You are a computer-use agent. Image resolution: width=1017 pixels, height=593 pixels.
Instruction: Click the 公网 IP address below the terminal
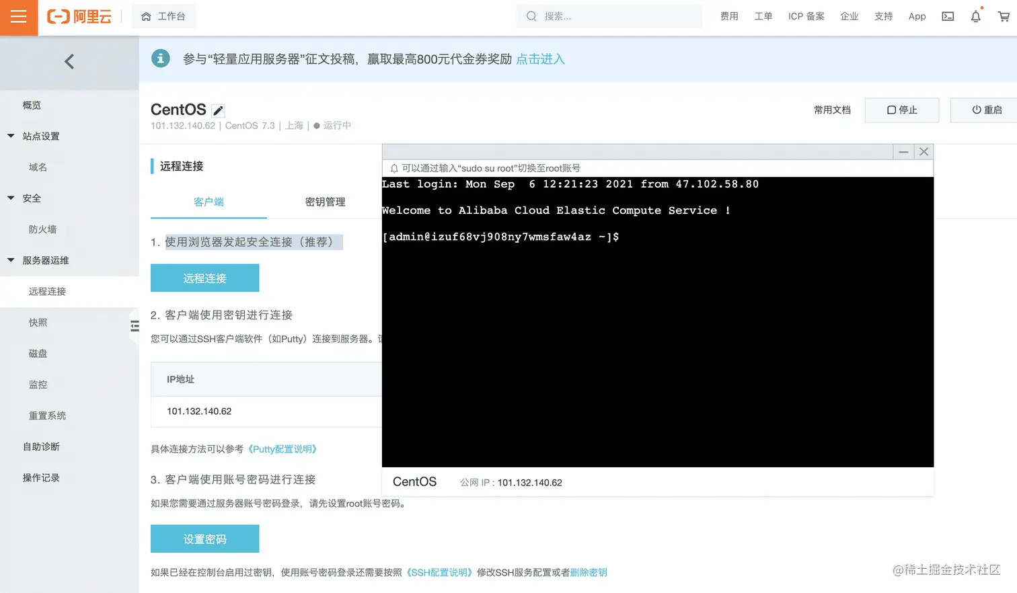529,482
